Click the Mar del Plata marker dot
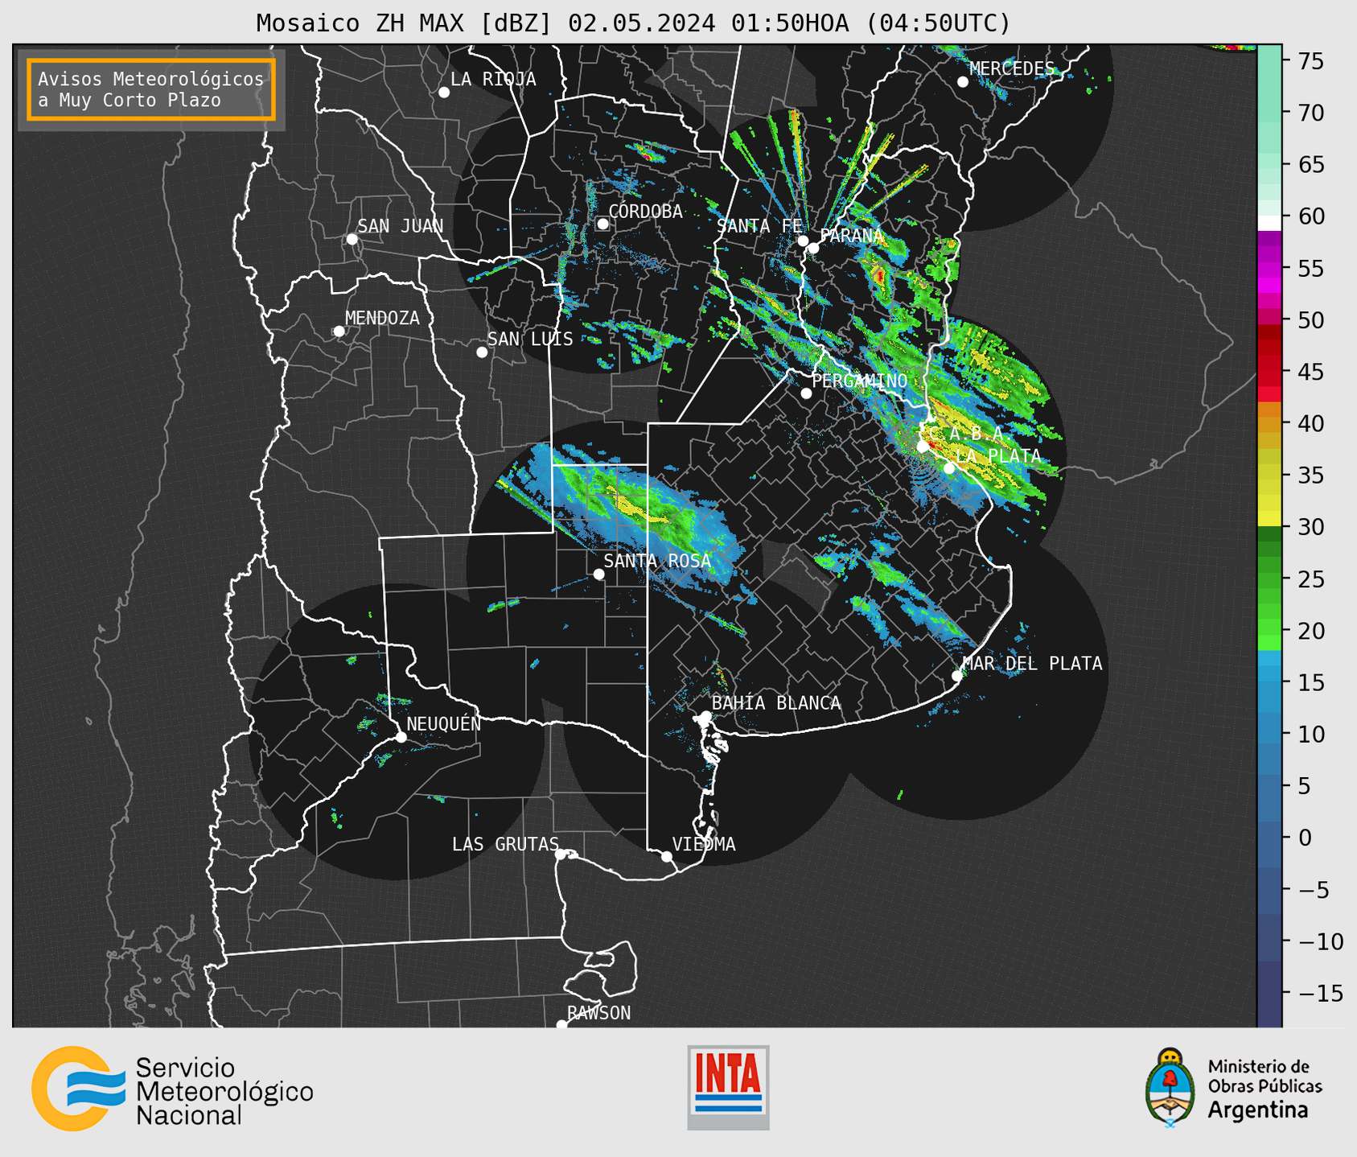The image size is (1357, 1157). (956, 676)
